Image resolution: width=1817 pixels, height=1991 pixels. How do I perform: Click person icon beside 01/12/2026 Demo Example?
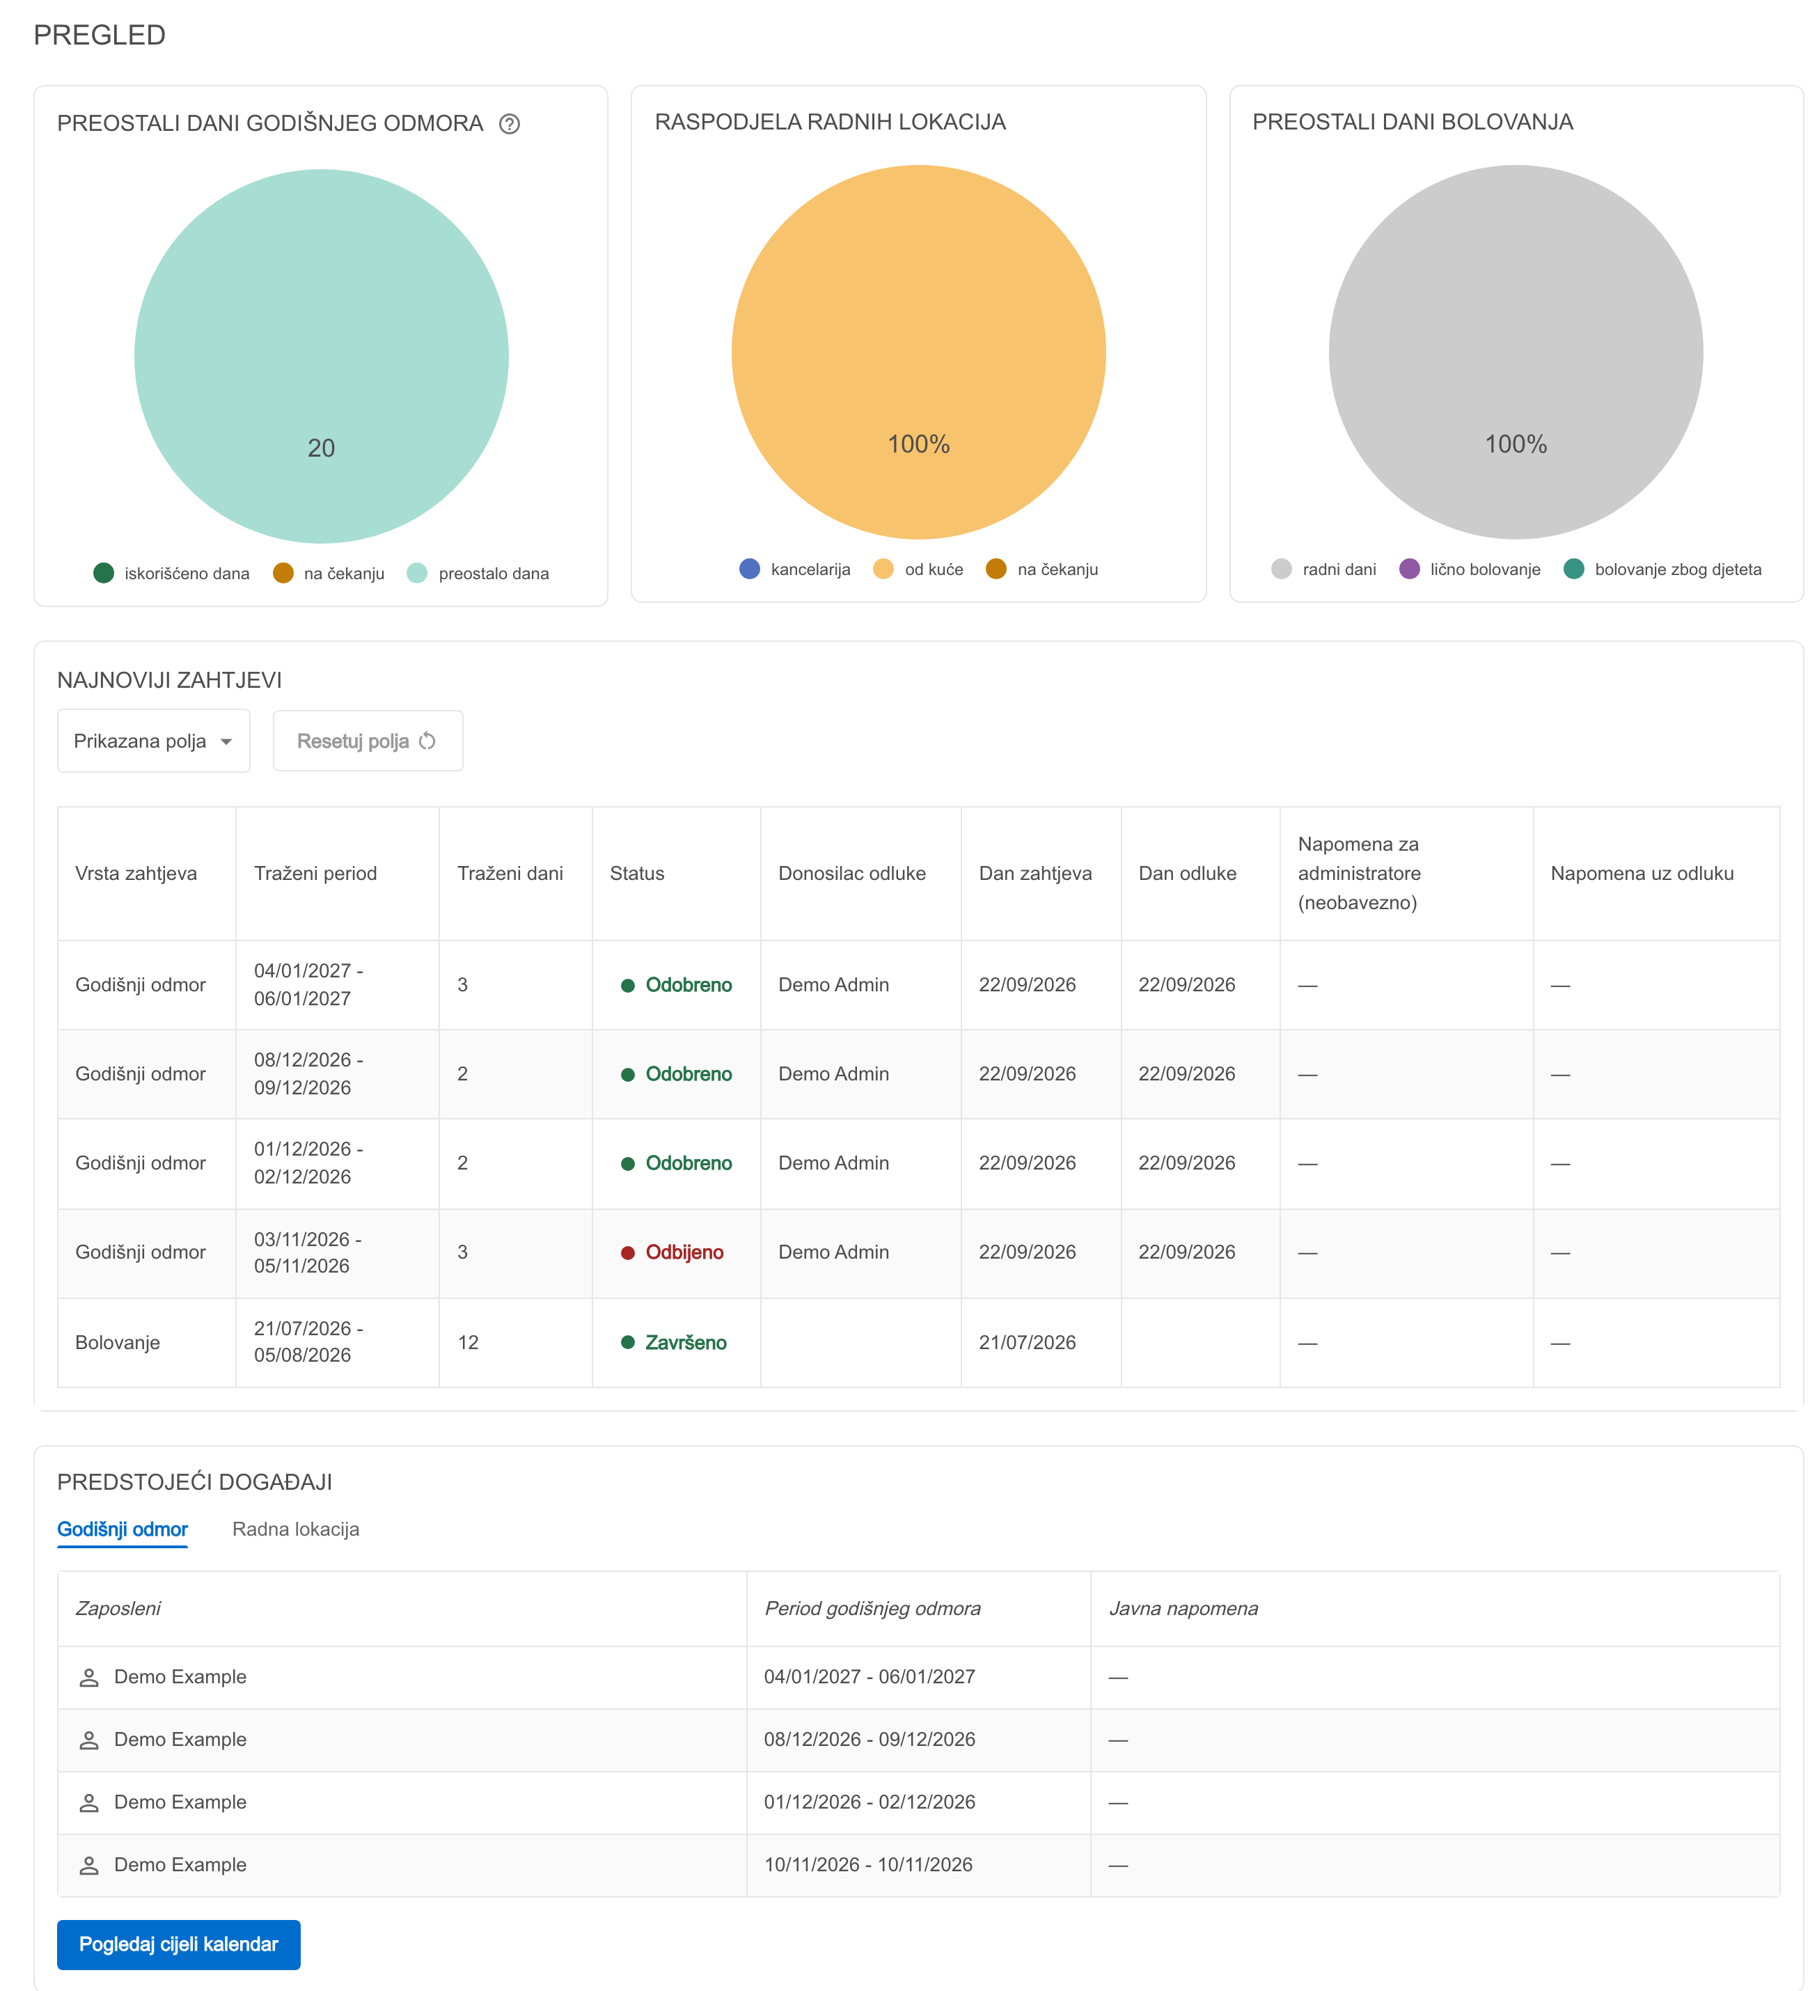(x=89, y=1802)
